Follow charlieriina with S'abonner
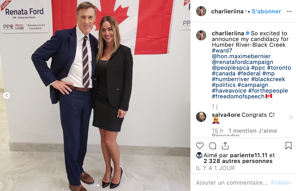Screen dimensions: 296x191 pyautogui.click(x=266, y=11)
